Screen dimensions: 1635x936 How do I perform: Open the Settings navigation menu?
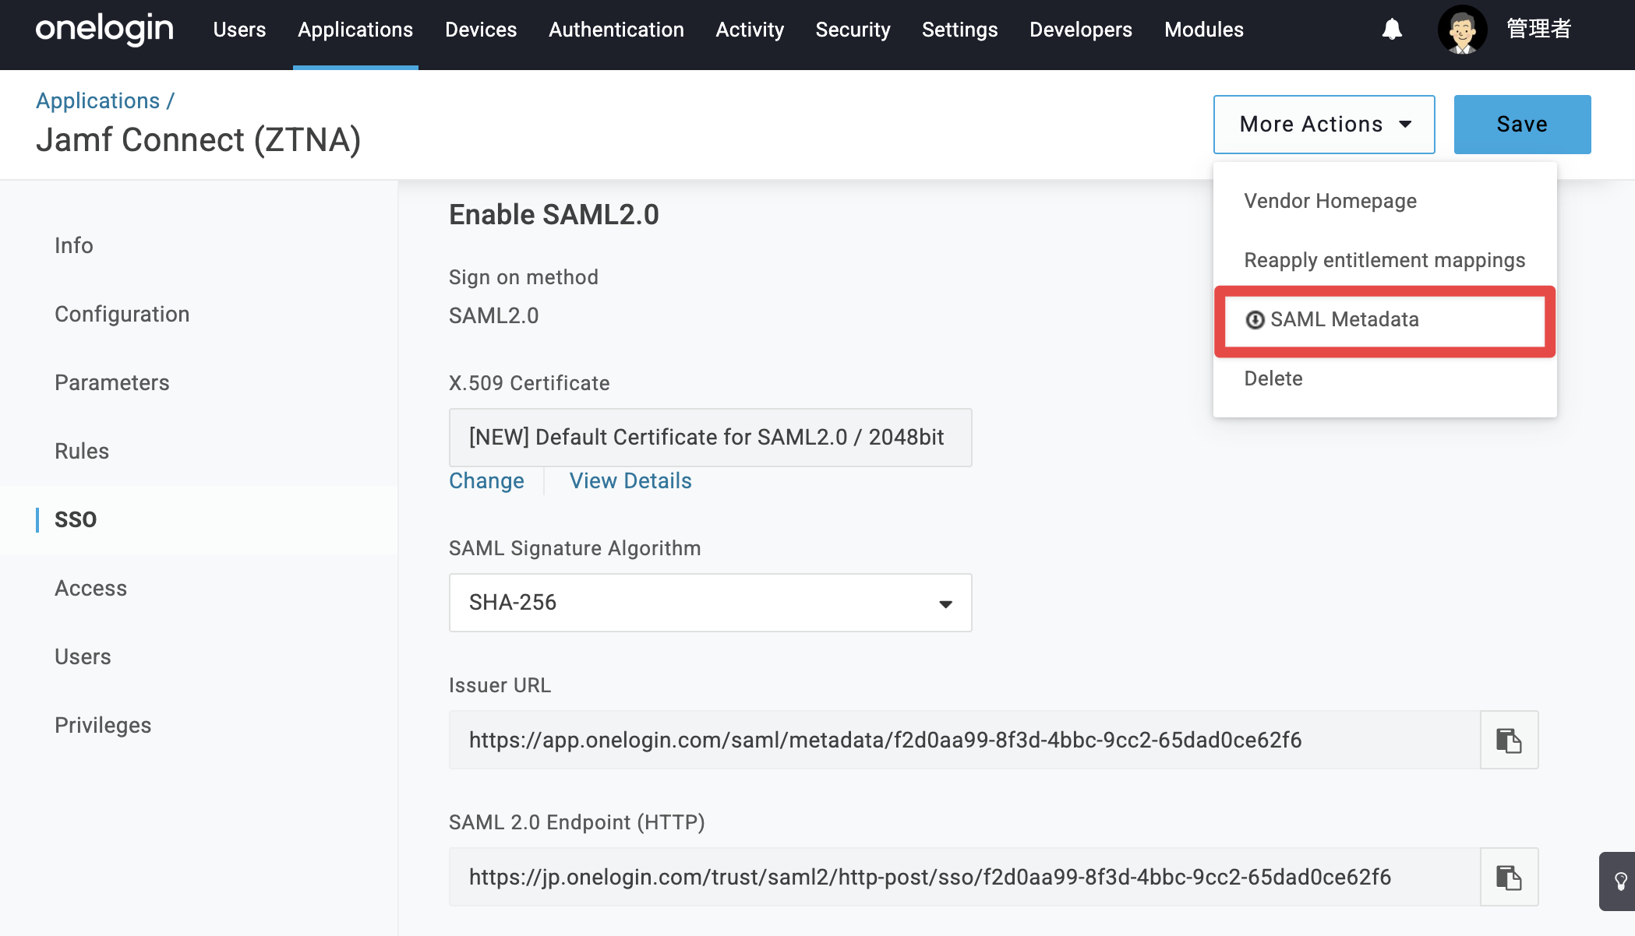pyautogui.click(x=959, y=30)
